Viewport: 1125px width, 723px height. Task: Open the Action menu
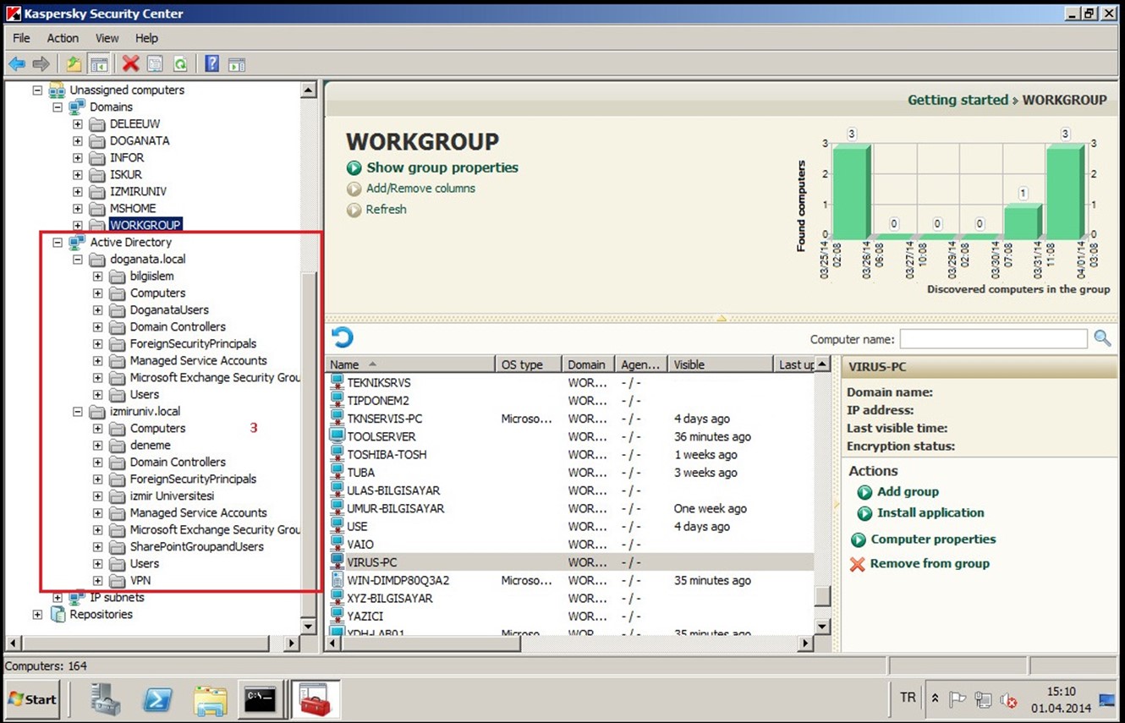[63, 38]
